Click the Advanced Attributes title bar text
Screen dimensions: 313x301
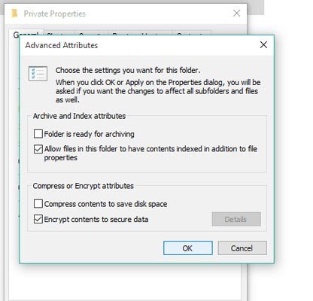[62, 45]
